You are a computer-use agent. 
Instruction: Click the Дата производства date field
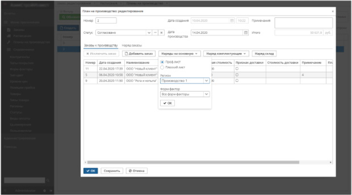[217, 32]
